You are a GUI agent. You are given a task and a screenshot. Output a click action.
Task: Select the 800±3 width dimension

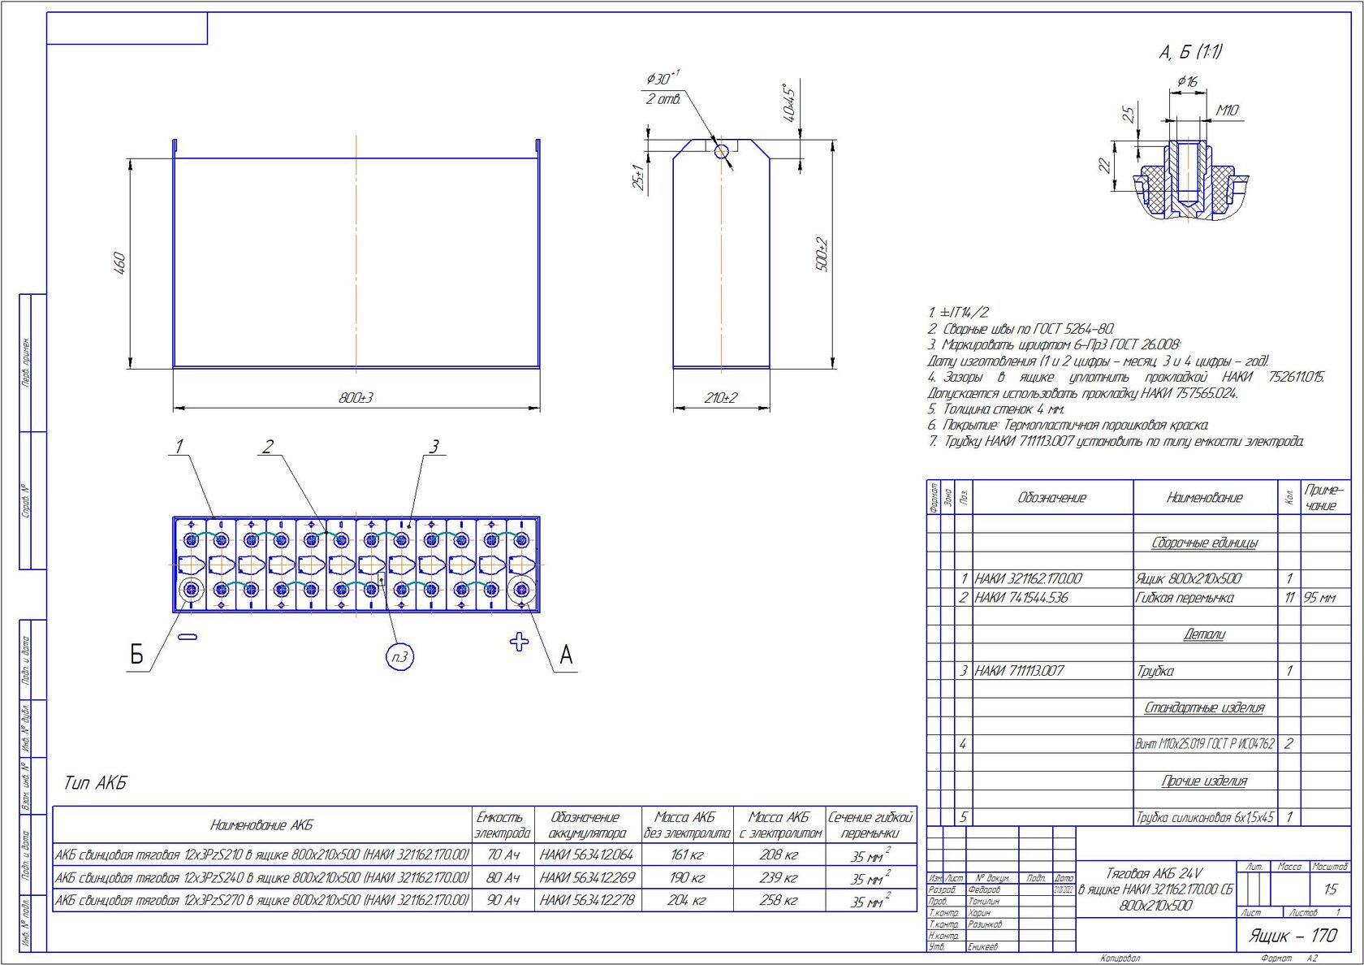pyautogui.click(x=356, y=398)
